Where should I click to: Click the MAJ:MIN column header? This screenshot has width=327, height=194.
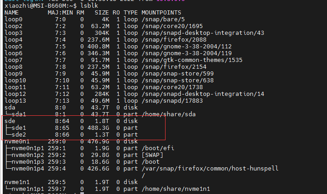point(61,12)
